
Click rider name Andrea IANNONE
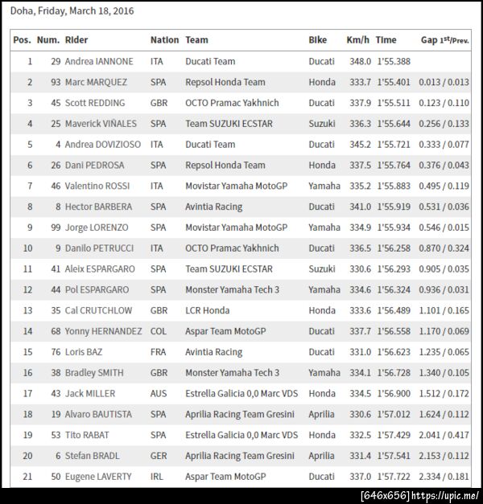coord(99,61)
